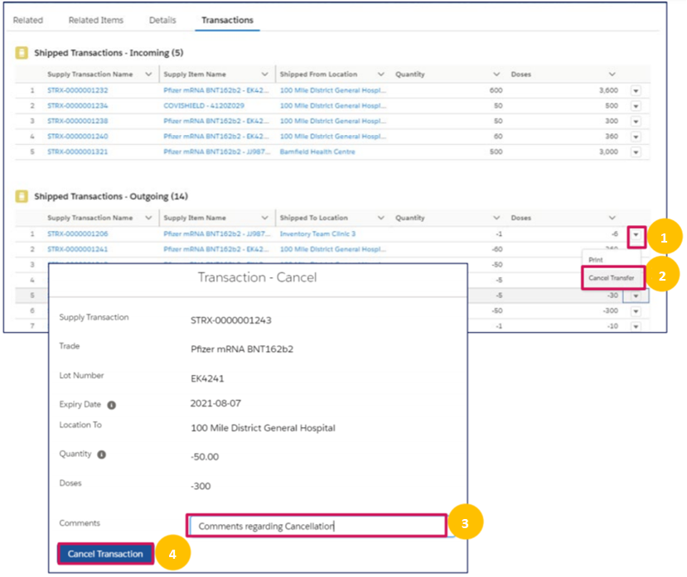Screen dimensions: 687x577
Task: Click the Shipped Transactions Incoming list icon
Action: pyautogui.click(x=22, y=52)
